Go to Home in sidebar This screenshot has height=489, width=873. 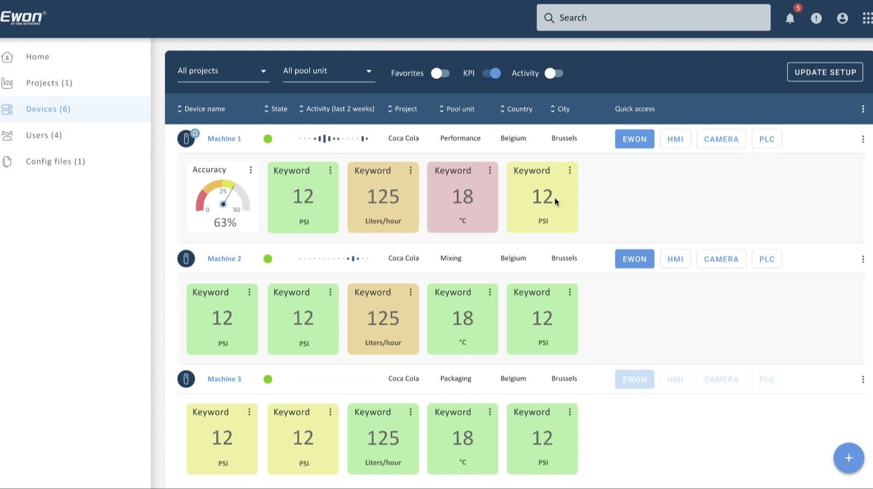click(x=75, y=57)
